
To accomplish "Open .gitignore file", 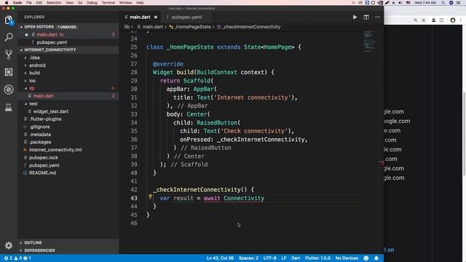I will pos(39,127).
